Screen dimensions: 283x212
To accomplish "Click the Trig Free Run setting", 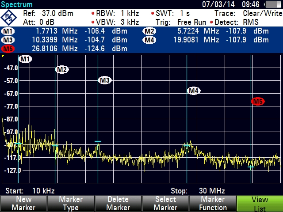I will (181, 22).
